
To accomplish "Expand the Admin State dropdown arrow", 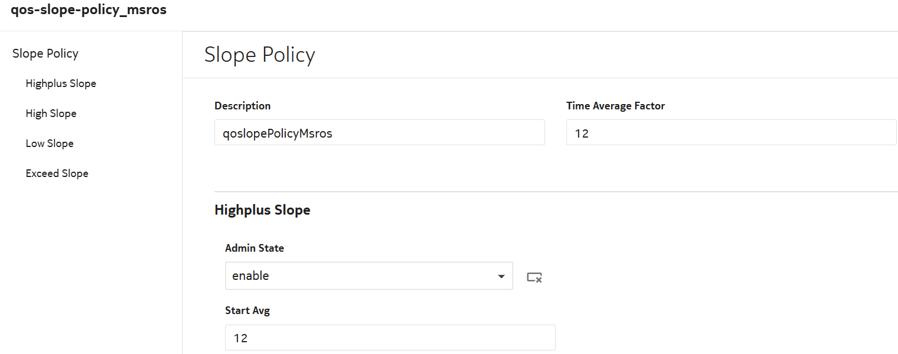I will click(501, 276).
